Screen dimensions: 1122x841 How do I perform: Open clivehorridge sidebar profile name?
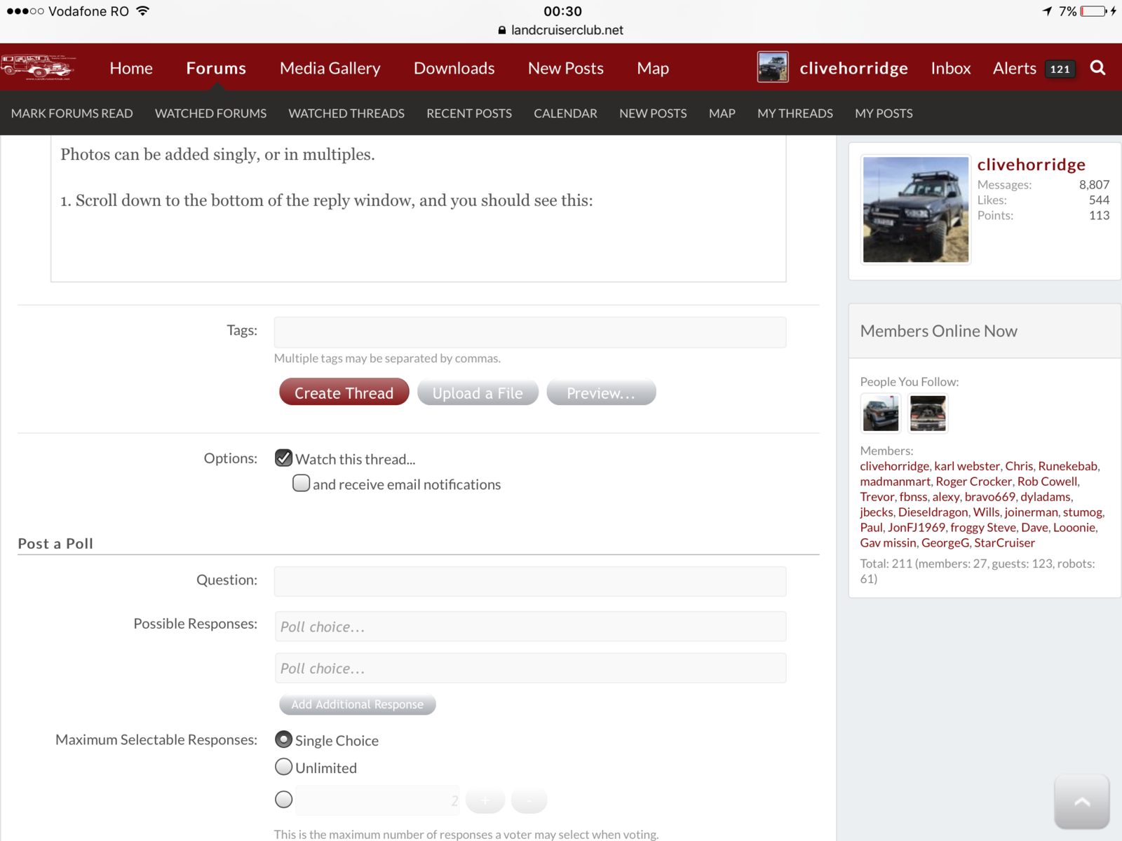(1031, 165)
